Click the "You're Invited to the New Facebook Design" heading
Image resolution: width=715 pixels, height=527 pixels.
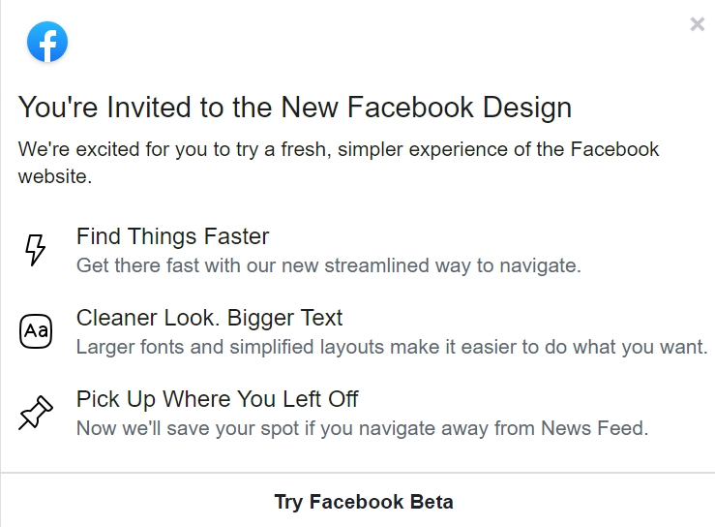pyautogui.click(x=294, y=108)
